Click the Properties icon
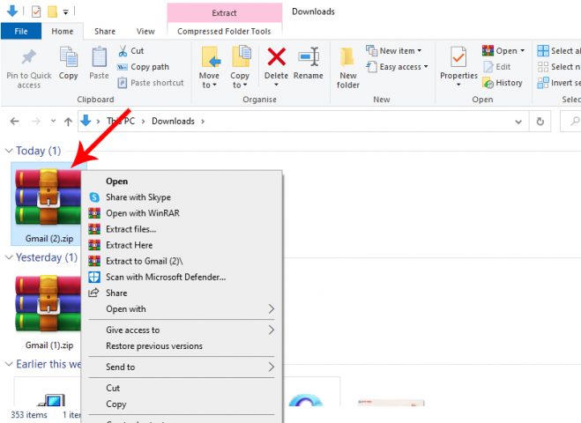 click(458, 56)
